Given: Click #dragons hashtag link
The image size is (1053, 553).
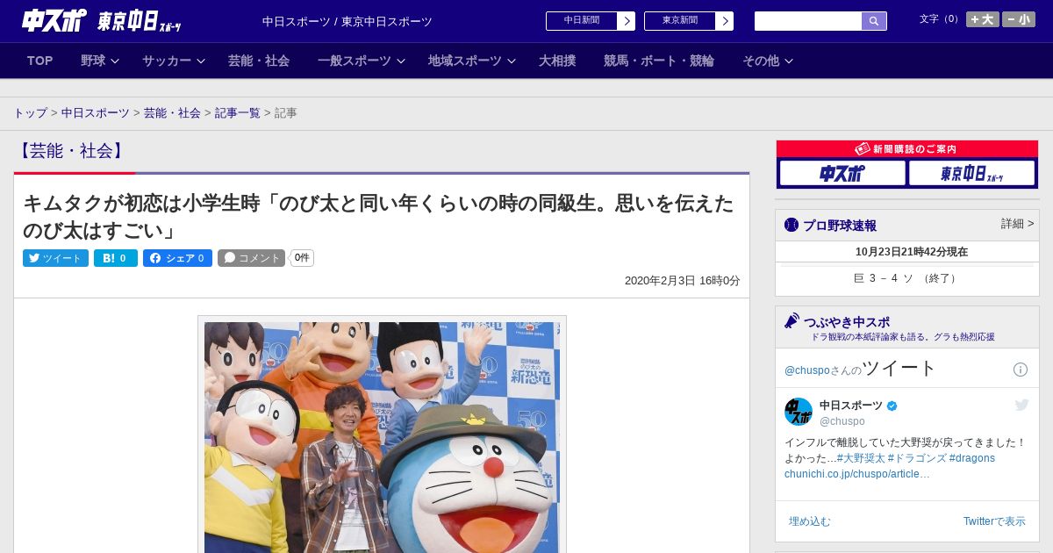Looking at the screenshot, I should [971, 458].
